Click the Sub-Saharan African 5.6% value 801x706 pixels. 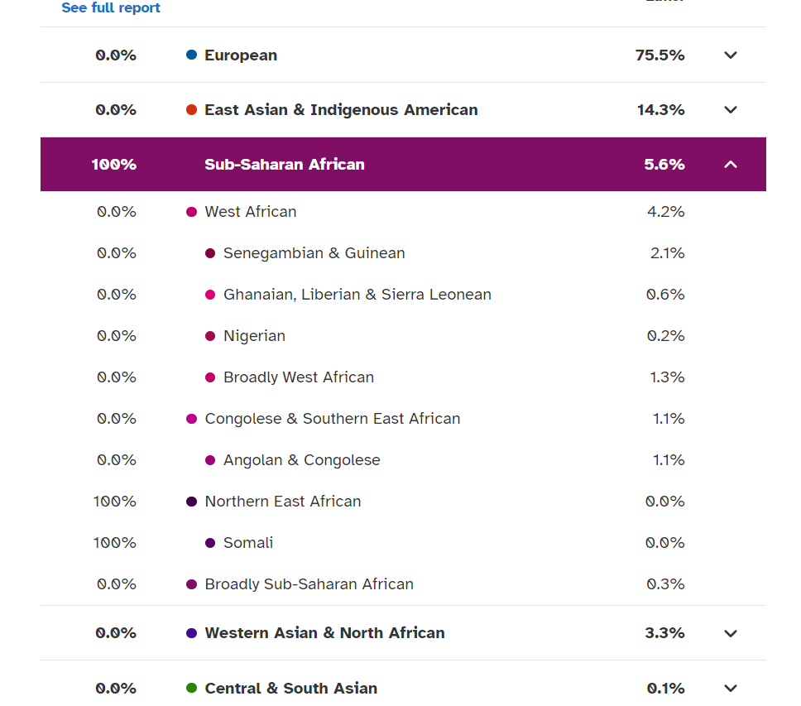(x=664, y=165)
